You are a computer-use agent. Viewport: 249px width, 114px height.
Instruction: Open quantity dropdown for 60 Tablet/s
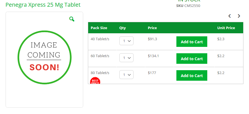click(126, 58)
